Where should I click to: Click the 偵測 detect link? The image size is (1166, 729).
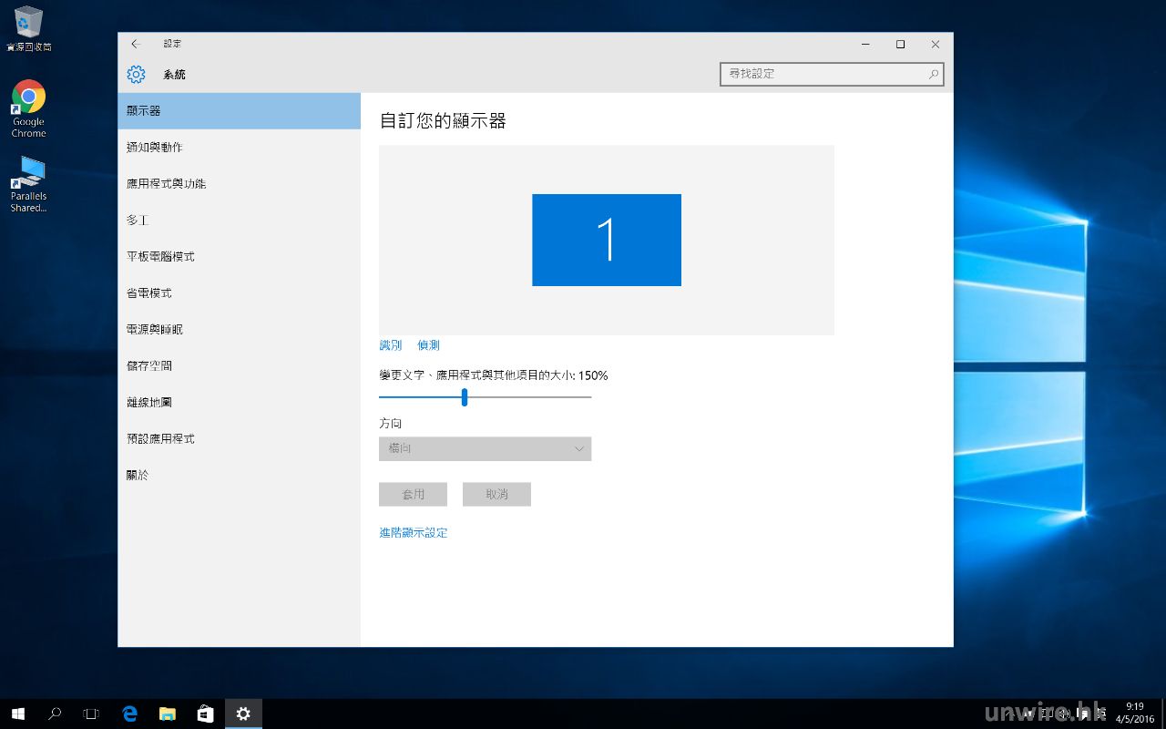click(428, 345)
